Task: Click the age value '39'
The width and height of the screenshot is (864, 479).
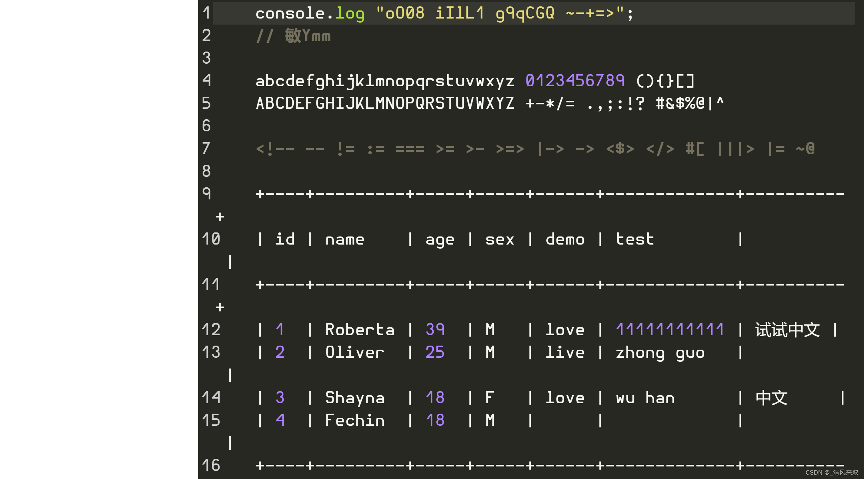Action: [435, 329]
